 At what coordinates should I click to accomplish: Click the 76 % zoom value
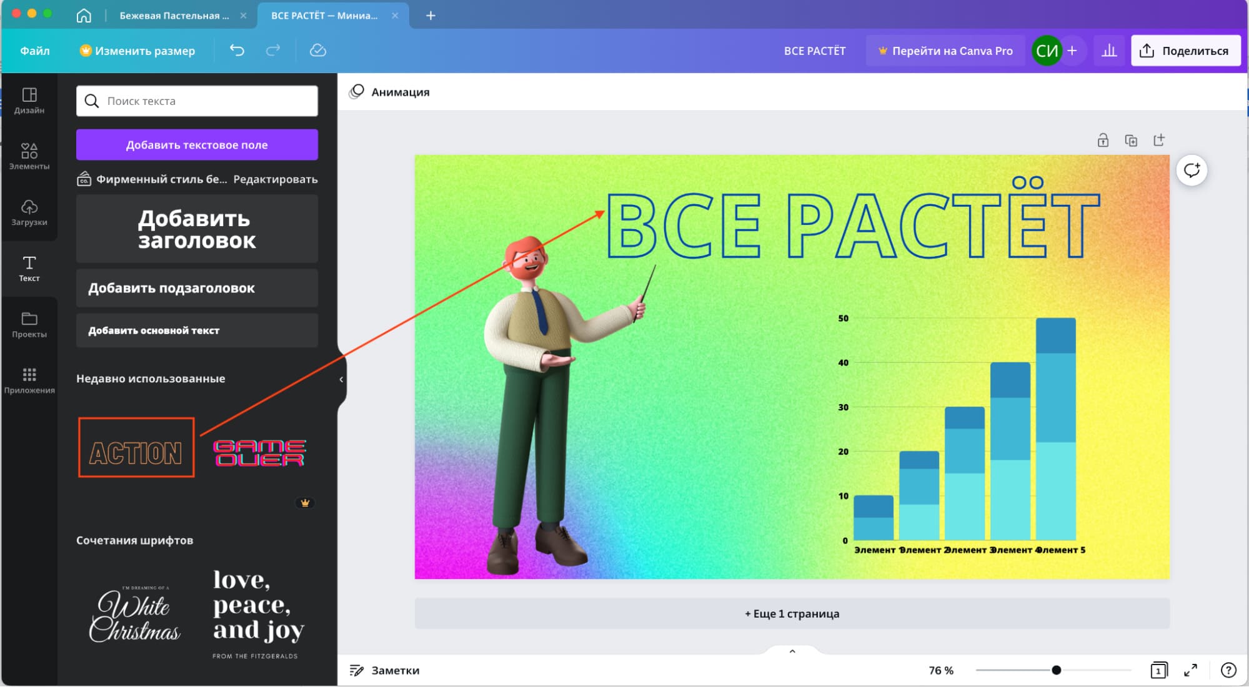coord(941,670)
